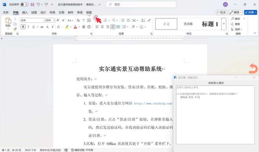Decrease font size with the smaller A icon

coord(63,20)
